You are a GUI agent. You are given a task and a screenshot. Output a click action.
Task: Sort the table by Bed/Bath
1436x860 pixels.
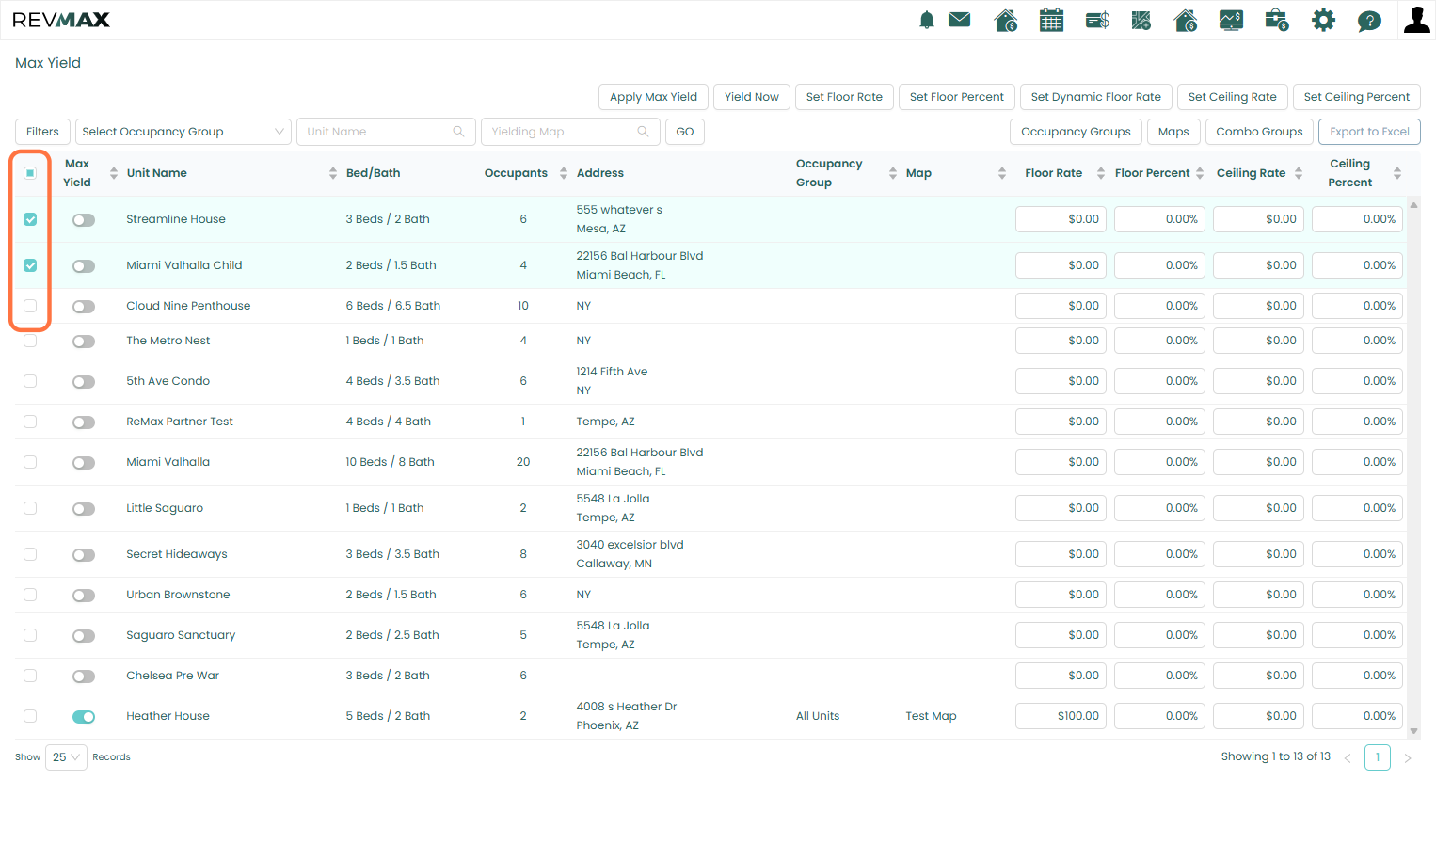click(x=373, y=173)
